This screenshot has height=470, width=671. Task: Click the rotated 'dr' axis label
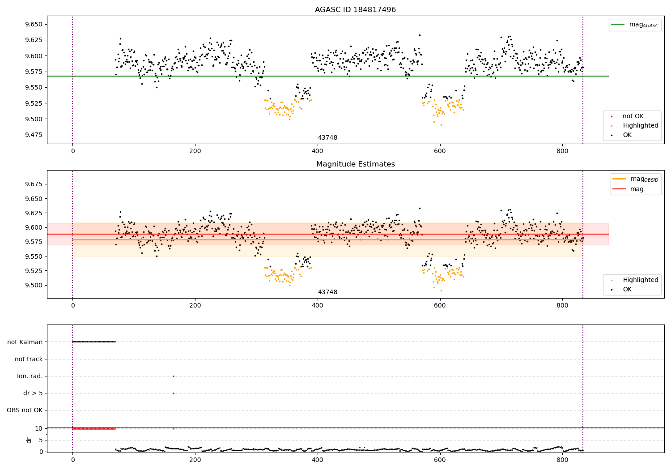pos(29,440)
